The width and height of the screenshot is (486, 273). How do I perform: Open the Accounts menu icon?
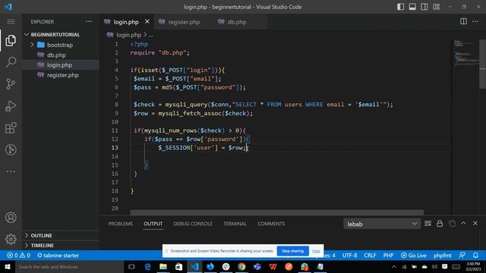click(11, 218)
